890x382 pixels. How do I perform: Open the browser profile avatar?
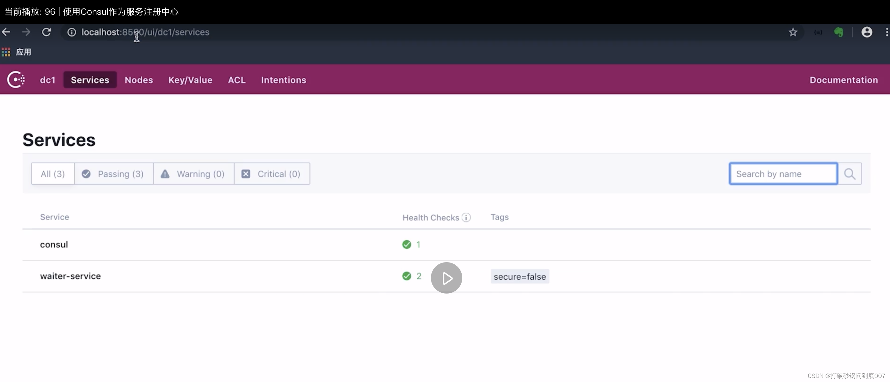coord(867,32)
